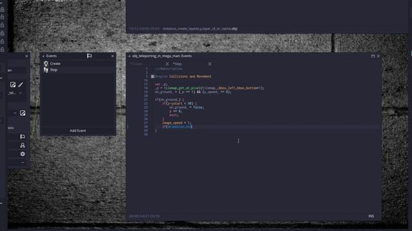Close the Create code tab
412x231 pixels.
pyautogui.click(x=167, y=64)
